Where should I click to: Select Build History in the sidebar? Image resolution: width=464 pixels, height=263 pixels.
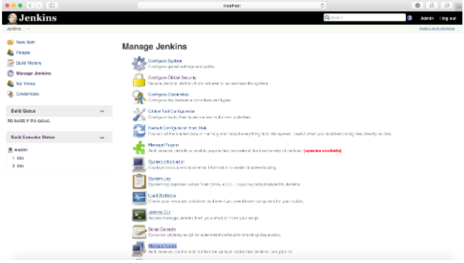[29, 63]
